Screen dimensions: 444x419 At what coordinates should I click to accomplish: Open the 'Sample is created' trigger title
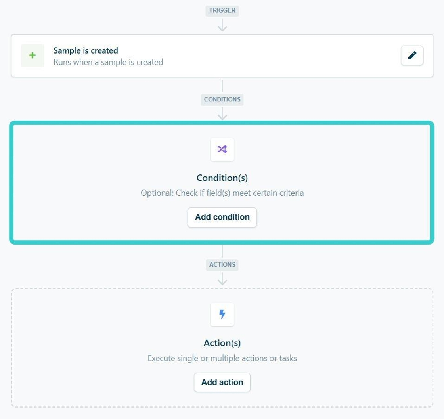pos(86,50)
